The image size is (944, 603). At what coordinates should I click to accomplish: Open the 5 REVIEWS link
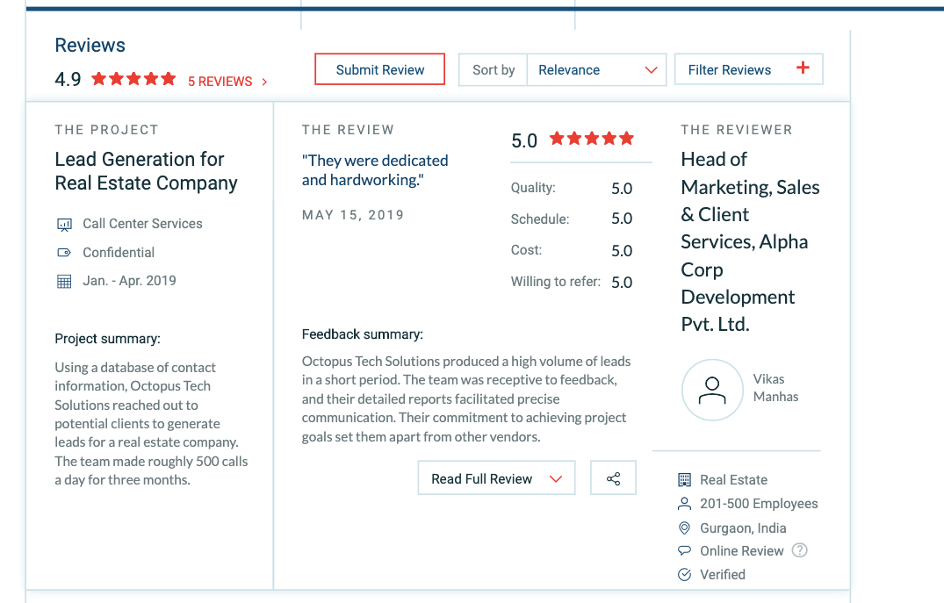(x=227, y=82)
